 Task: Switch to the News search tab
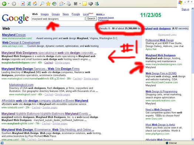coord(65,14)
